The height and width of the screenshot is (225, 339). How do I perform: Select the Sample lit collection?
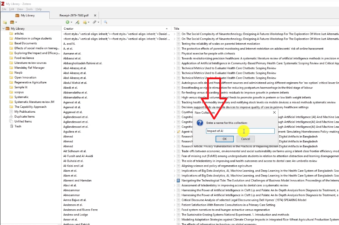click(21, 87)
